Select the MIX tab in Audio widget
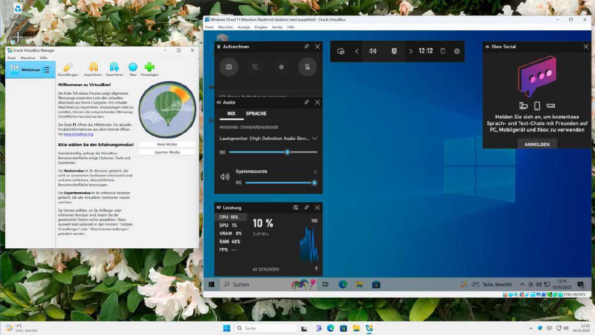 (x=231, y=113)
